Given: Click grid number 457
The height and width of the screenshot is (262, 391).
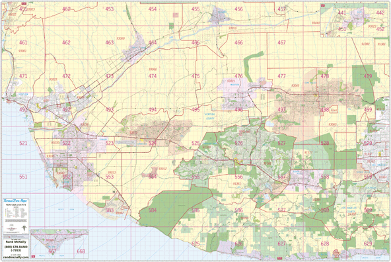Looking at the screenshot, I should click(281, 9).
